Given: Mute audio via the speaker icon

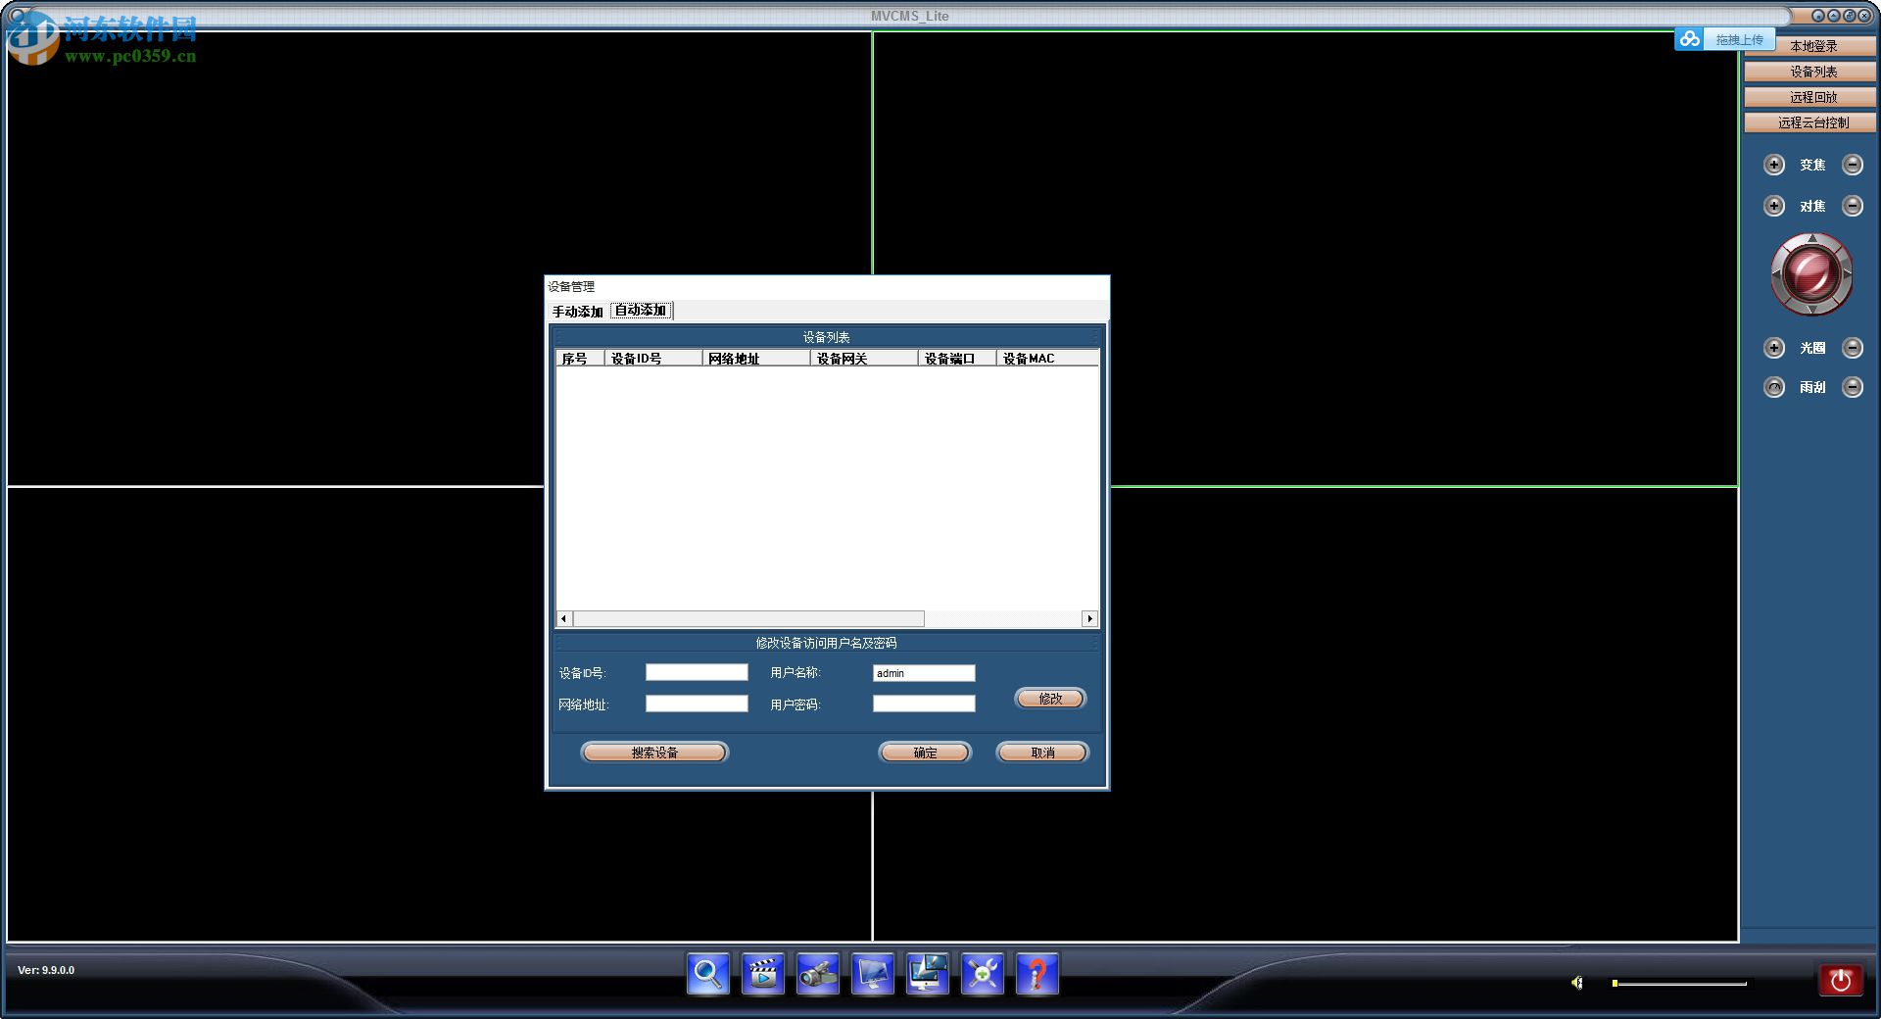Looking at the screenshot, I should tap(1577, 983).
